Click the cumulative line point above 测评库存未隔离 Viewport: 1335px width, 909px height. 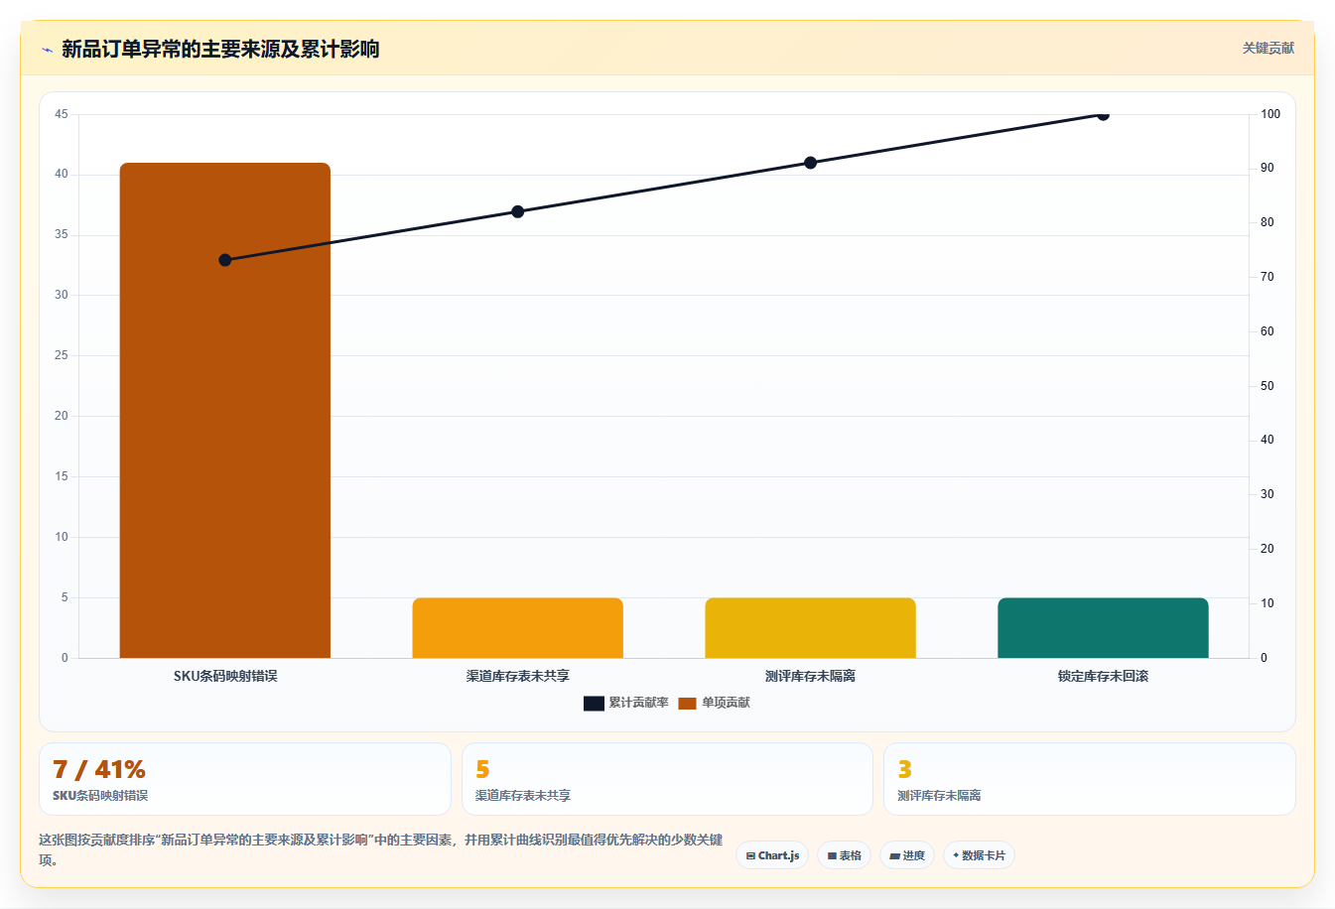coord(810,163)
